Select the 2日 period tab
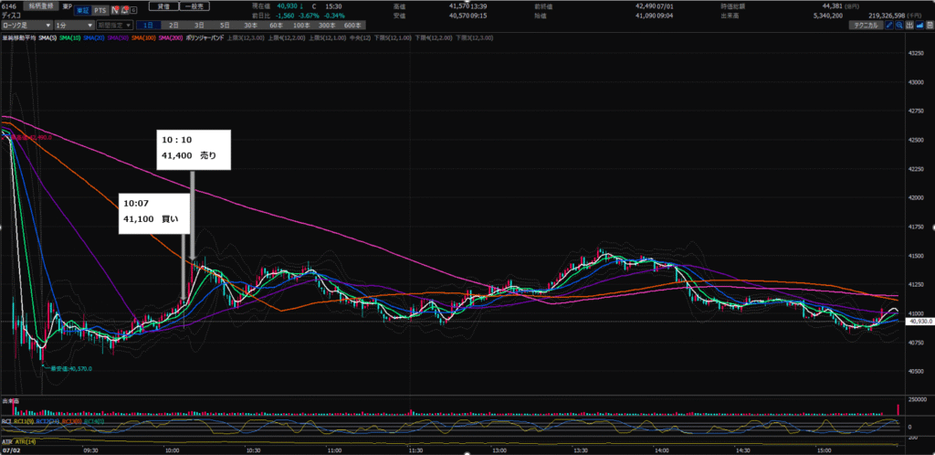Viewport: 935px width, 455px height. tap(173, 26)
